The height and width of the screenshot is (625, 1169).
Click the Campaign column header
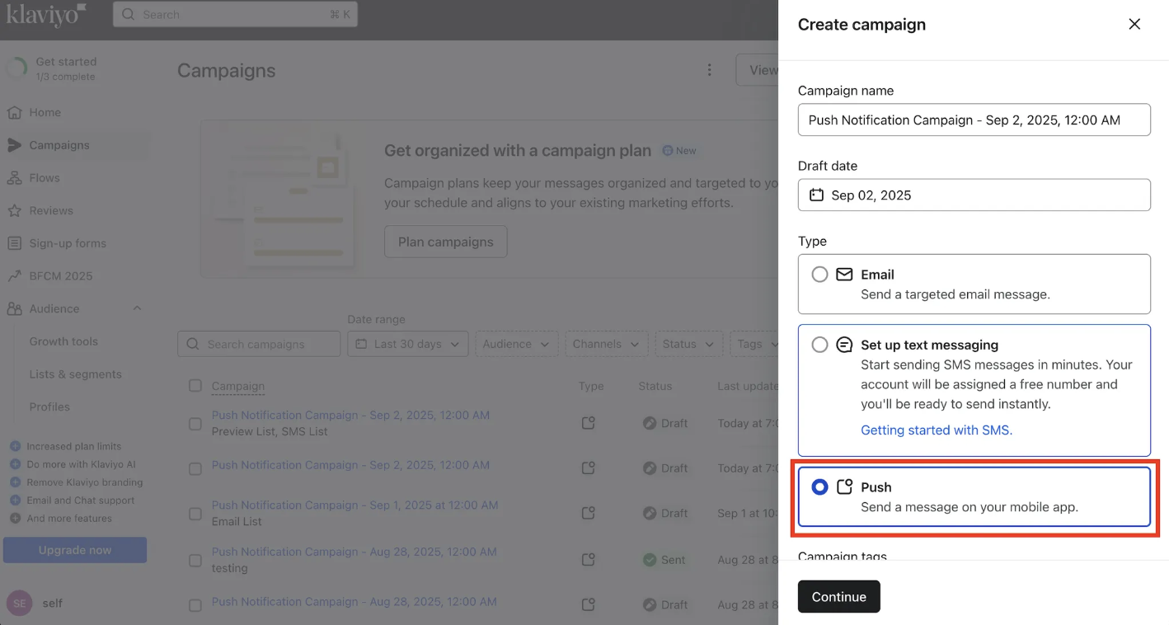(x=238, y=386)
